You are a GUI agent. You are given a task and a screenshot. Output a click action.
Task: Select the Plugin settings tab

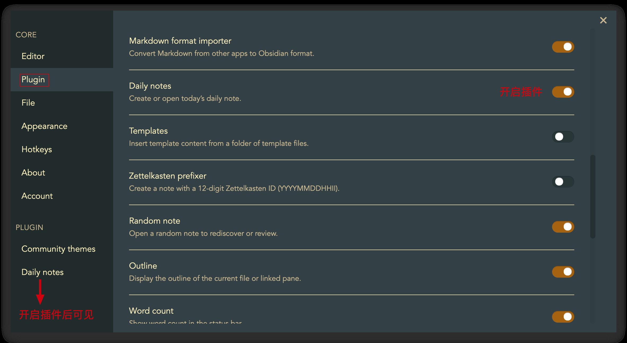33,80
